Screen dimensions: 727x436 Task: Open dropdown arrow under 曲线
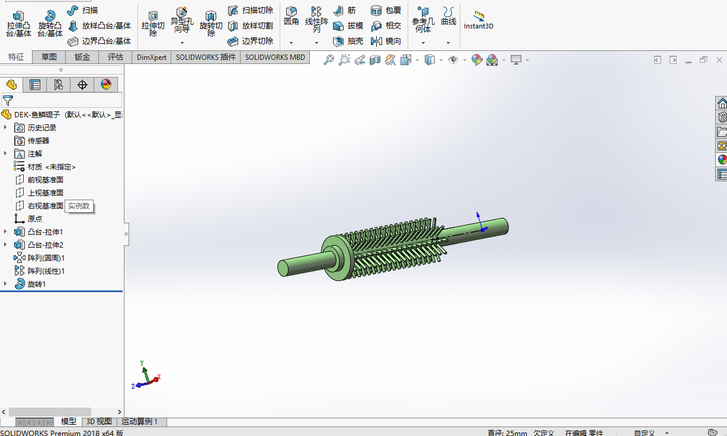point(449,43)
